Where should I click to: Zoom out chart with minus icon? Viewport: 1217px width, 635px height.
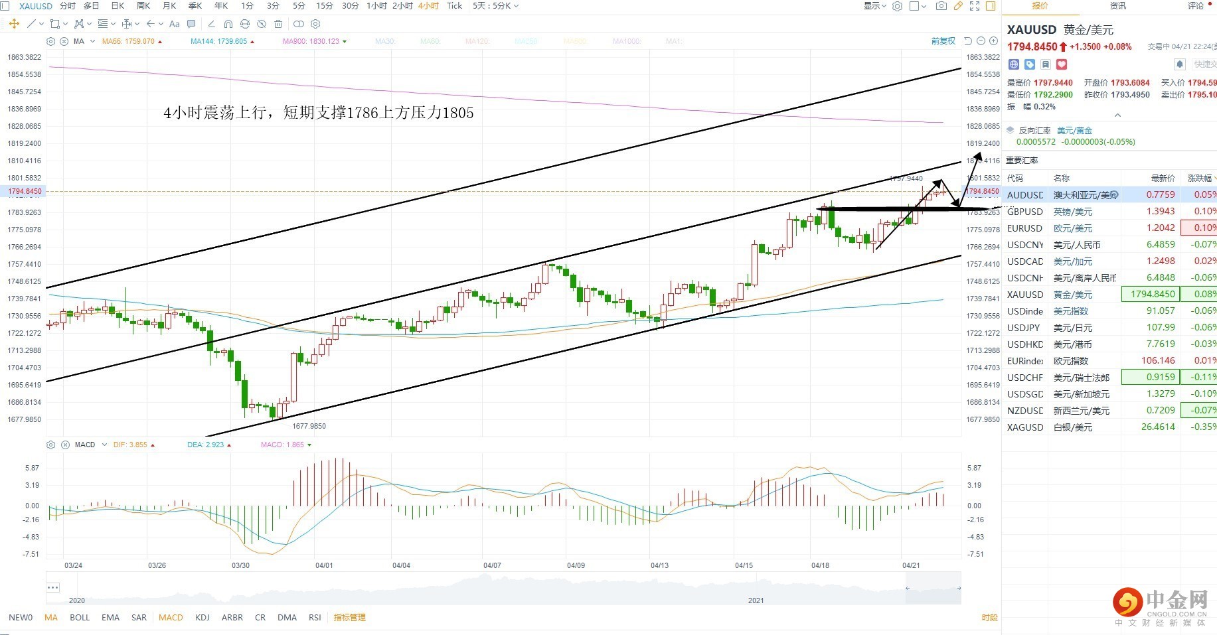[x=981, y=41]
